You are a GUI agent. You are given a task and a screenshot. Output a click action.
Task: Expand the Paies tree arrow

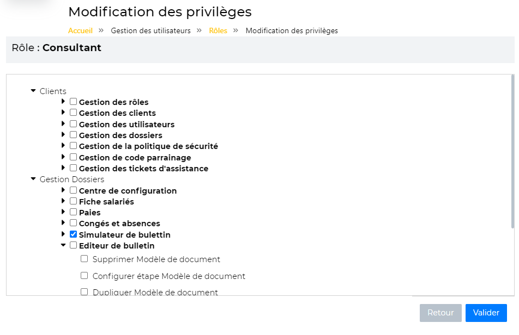[x=63, y=212]
